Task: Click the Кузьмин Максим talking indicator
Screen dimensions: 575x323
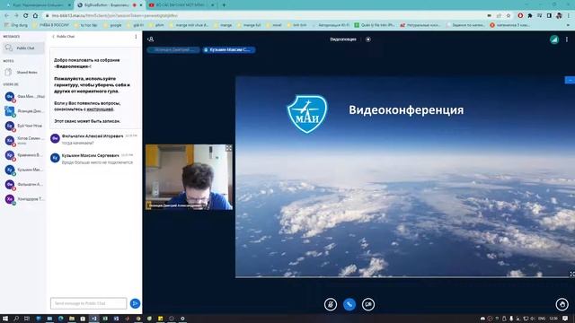Action: click(228, 50)
